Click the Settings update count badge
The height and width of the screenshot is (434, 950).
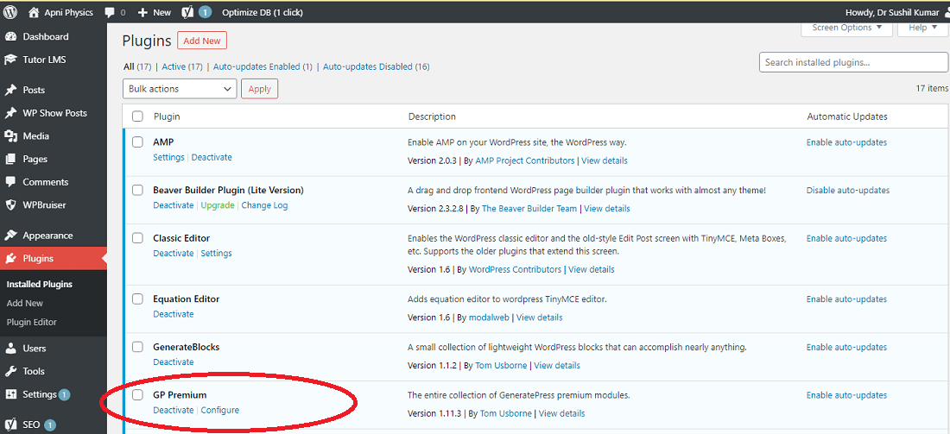point(64,394)
